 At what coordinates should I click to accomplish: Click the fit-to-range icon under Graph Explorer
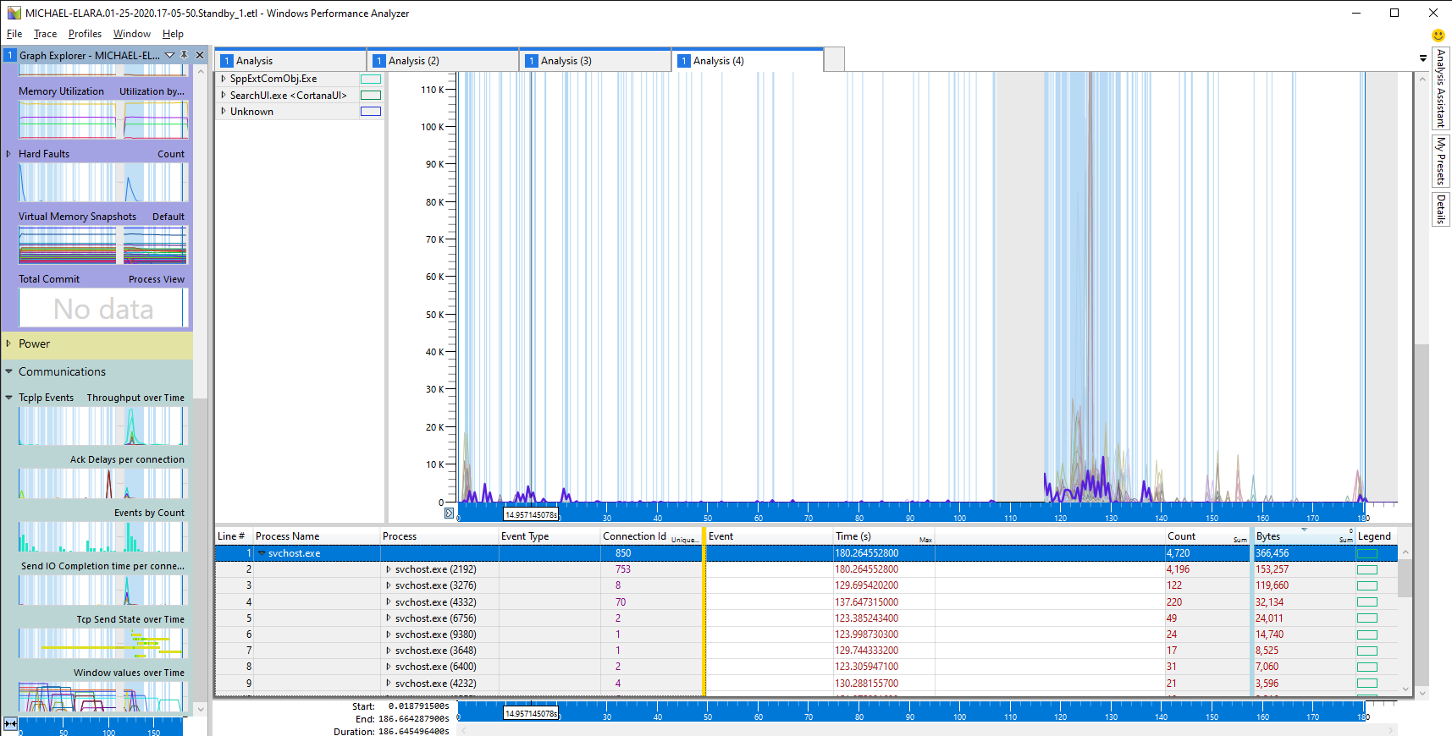pyautogui.click(x=10, y=723)
